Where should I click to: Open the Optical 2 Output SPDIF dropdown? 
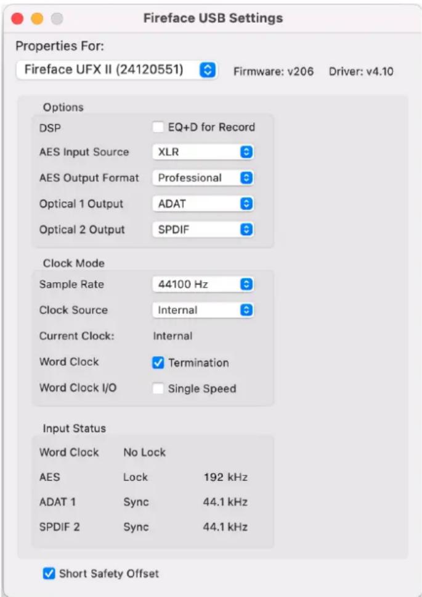203,230
